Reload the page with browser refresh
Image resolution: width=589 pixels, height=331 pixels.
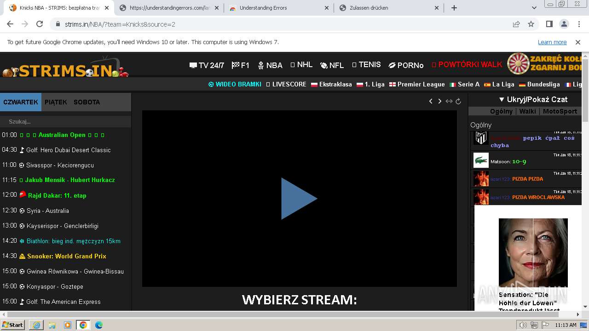click(x=40, y=24)
